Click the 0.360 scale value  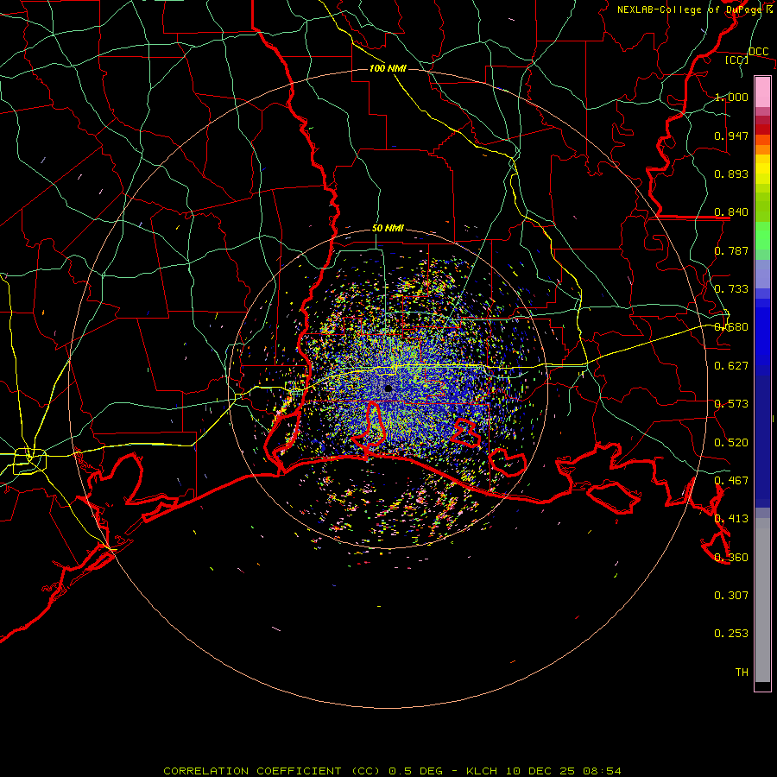[731, 558]
